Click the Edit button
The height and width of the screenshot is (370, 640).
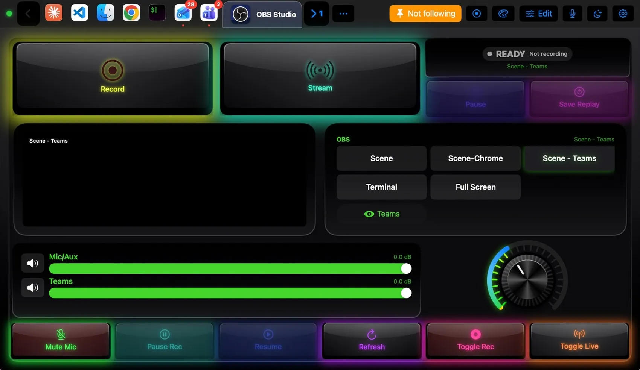[539, 14]
